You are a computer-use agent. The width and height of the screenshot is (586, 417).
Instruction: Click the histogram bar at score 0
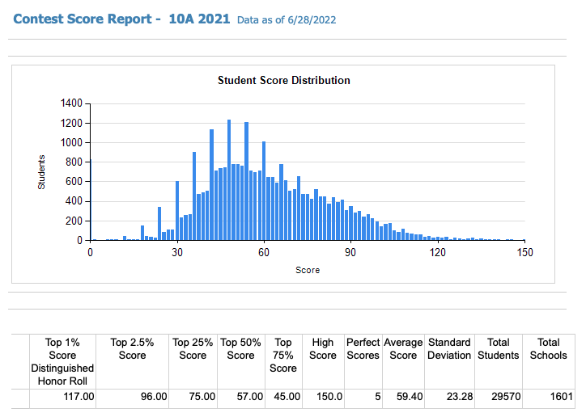point(91,200)
